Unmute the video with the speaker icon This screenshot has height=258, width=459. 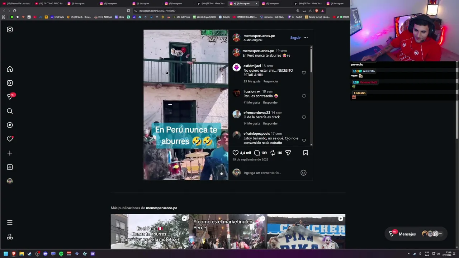pyautogui.click(x=222, y=174)
